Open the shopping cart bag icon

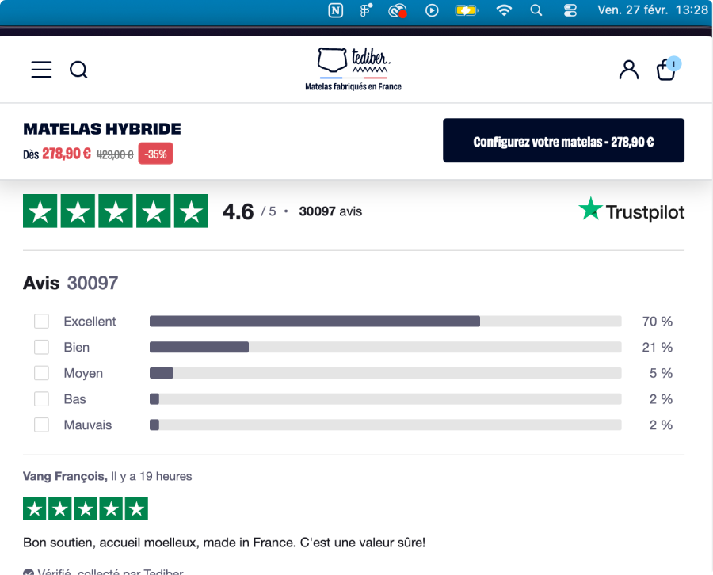pos(668,69)
